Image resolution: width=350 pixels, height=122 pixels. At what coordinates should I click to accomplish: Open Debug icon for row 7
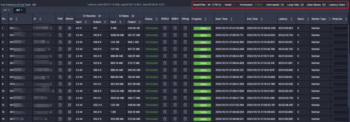tap(185, 70)
